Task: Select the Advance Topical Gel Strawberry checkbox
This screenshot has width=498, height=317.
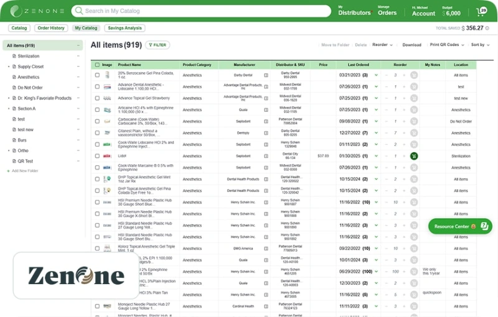Action: click(97, 98)
